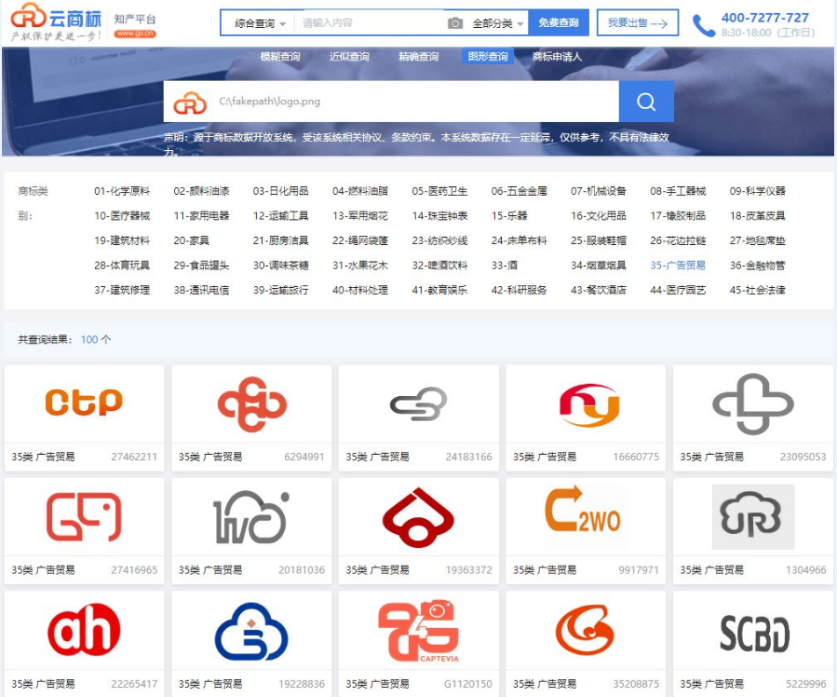
Task: Open the C2WO trademark logo
Action: coord(583,510)
